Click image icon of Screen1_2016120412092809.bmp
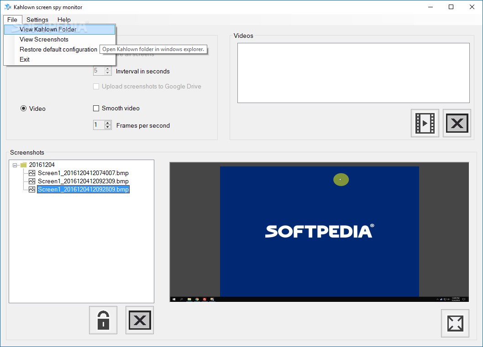This screenshot has width=483, height=347. coord(32,190)
